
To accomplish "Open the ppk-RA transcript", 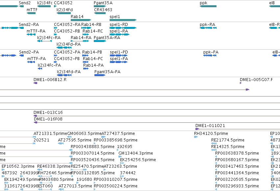I will (x=208, y=28).
